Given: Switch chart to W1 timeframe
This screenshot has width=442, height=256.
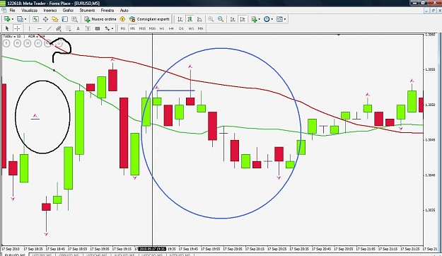Looking at the screenshot, I should coord(191,28).
